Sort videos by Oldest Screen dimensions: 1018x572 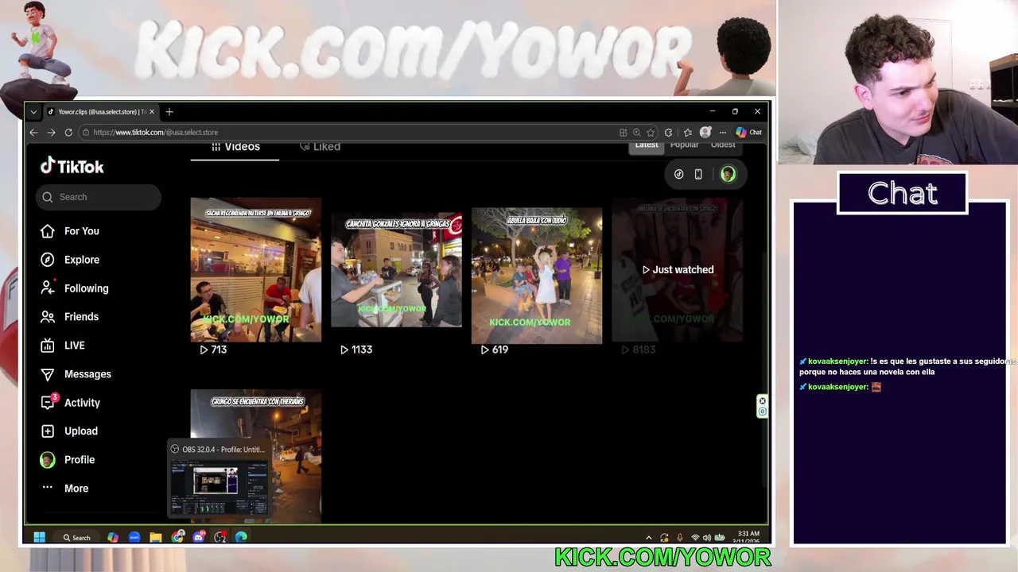pos(723,145)
